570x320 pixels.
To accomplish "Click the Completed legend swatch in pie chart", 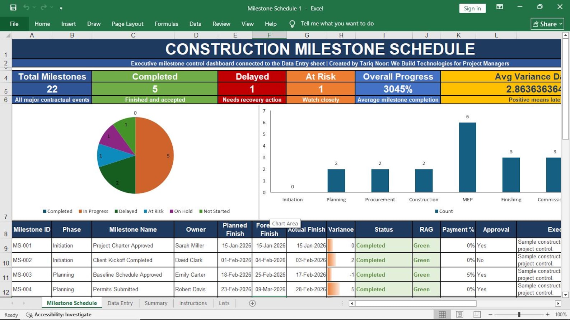I will coord(45,211).
